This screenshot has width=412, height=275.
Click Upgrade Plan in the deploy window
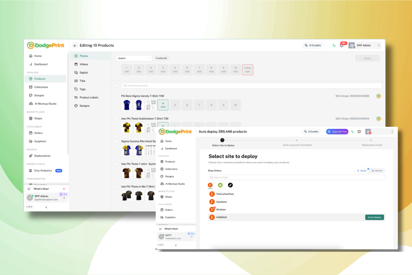click(337, 132)
